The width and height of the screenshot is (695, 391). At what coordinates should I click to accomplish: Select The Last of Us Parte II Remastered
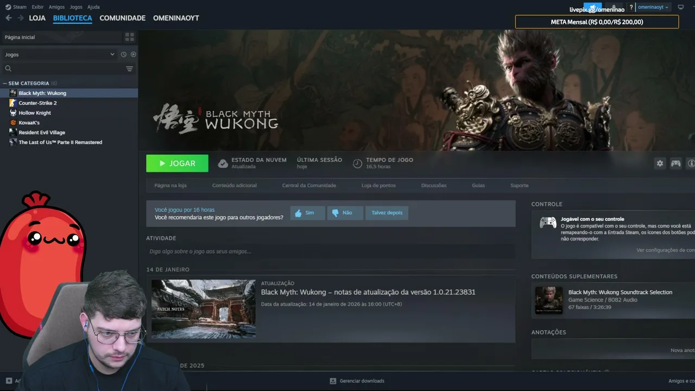(x=68, y=142)
